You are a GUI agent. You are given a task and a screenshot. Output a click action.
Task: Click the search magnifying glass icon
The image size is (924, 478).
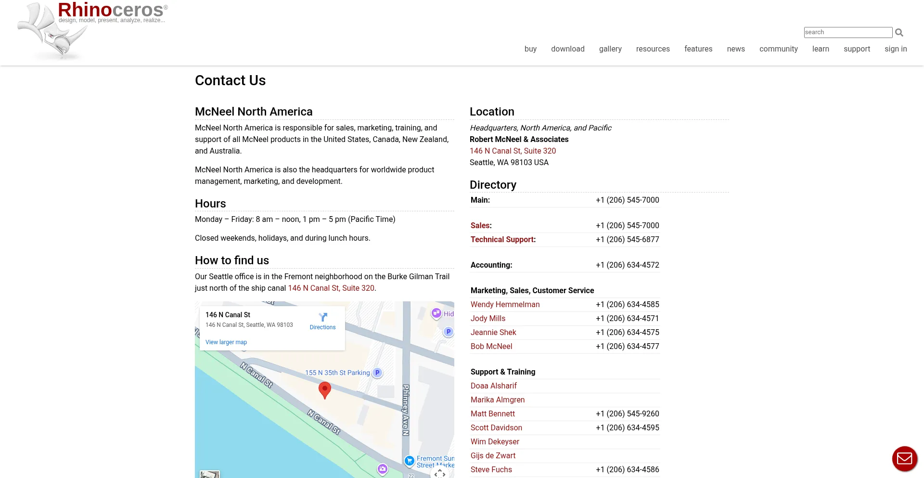pos(899,33)
